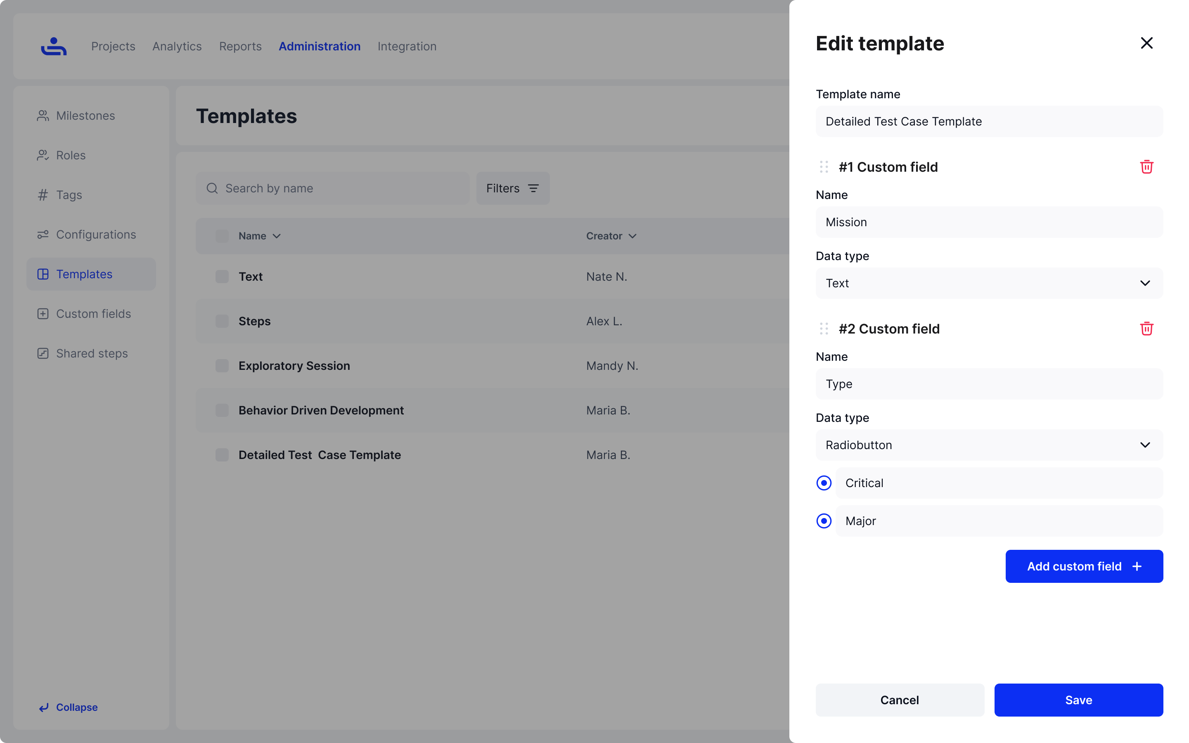1189x743 pixels.
Task: Check the Exploratory Session row checkbox
Action: click(222, 366)
